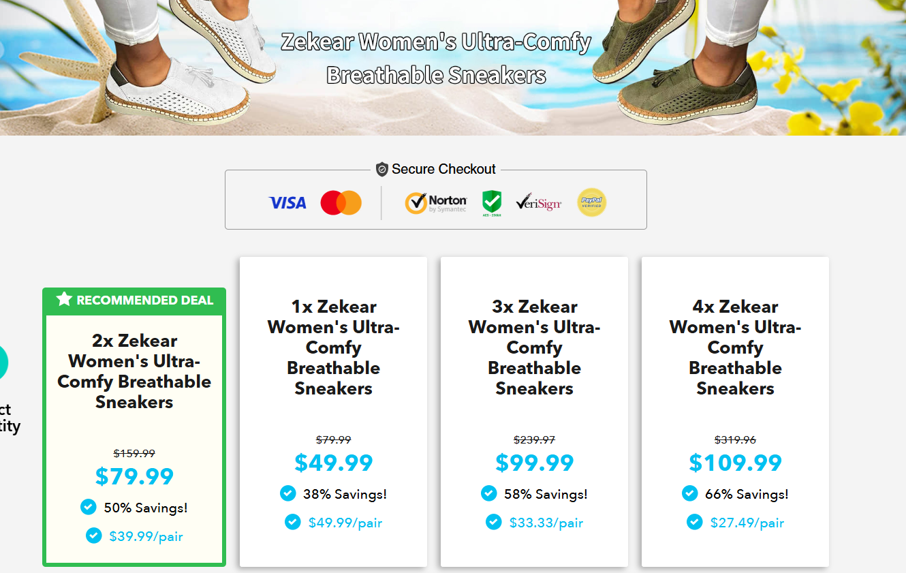This screenshot has width=906, height=573.
Task: Pick the 3x Zekear sneakers bundle
Action: click(534, 347)
